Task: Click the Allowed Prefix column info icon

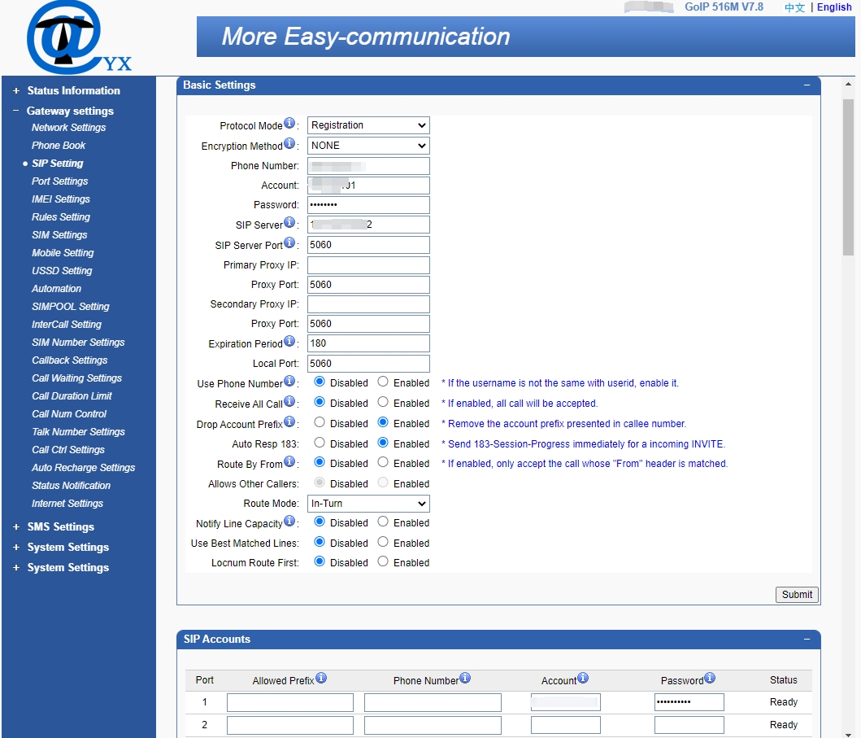Action: coord(323,676)
